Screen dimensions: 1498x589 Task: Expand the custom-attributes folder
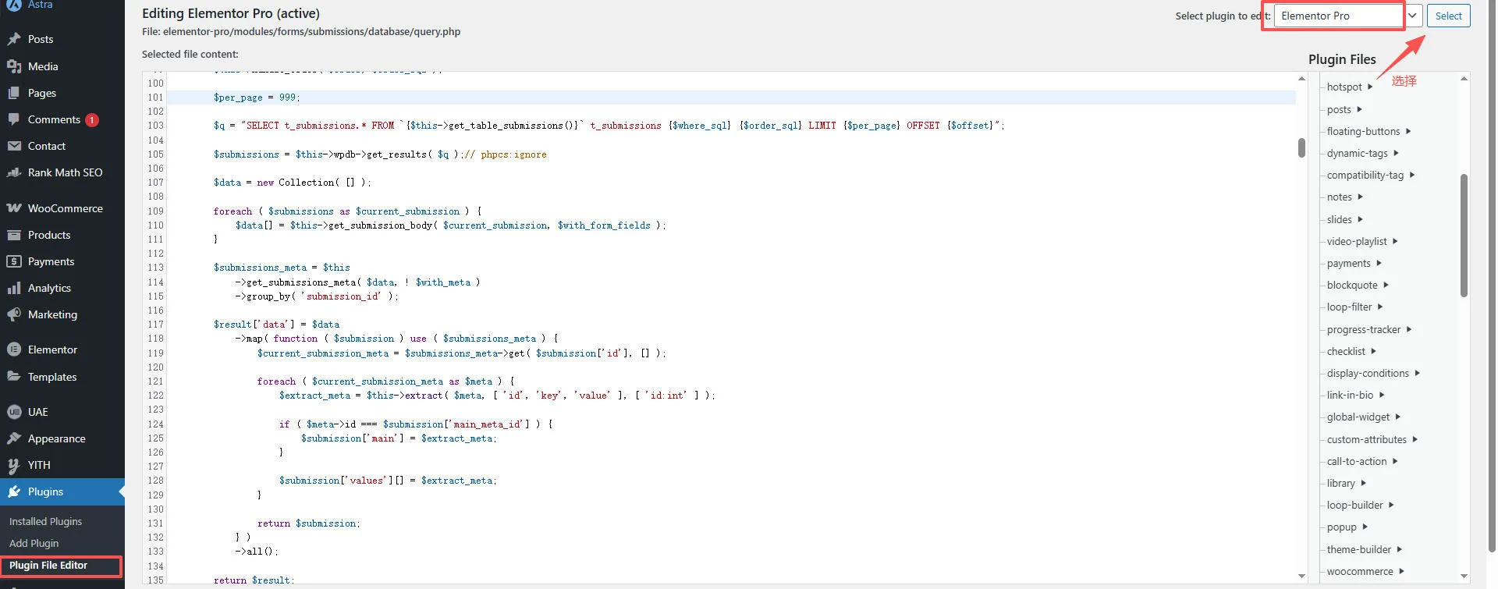click(x=1372, y=439)
